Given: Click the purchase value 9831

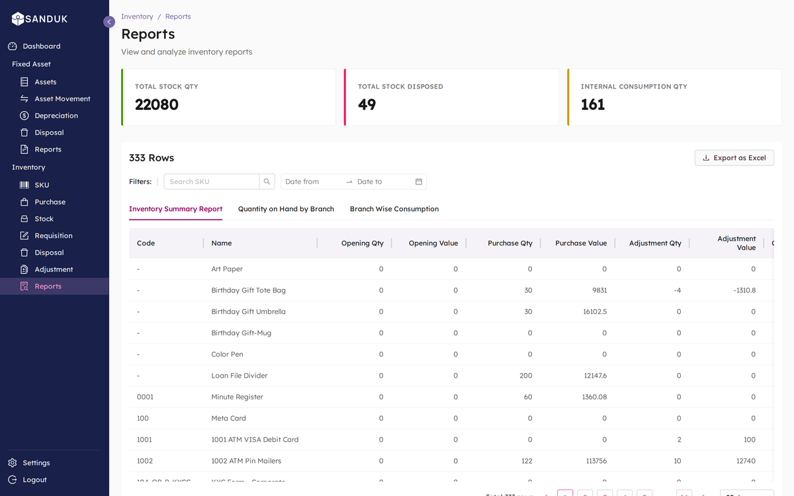Looking at the screenshot, I should [x=599, y=290].
